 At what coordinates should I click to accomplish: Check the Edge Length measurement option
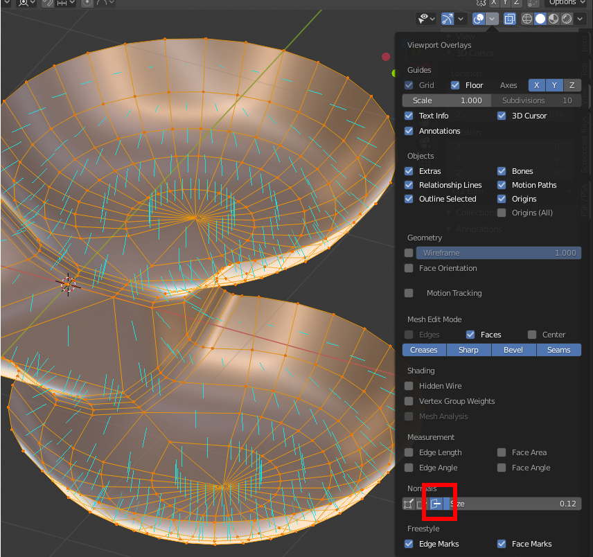(409, 452)
